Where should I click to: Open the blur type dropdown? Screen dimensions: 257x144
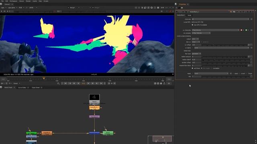[x=196, y=54]
